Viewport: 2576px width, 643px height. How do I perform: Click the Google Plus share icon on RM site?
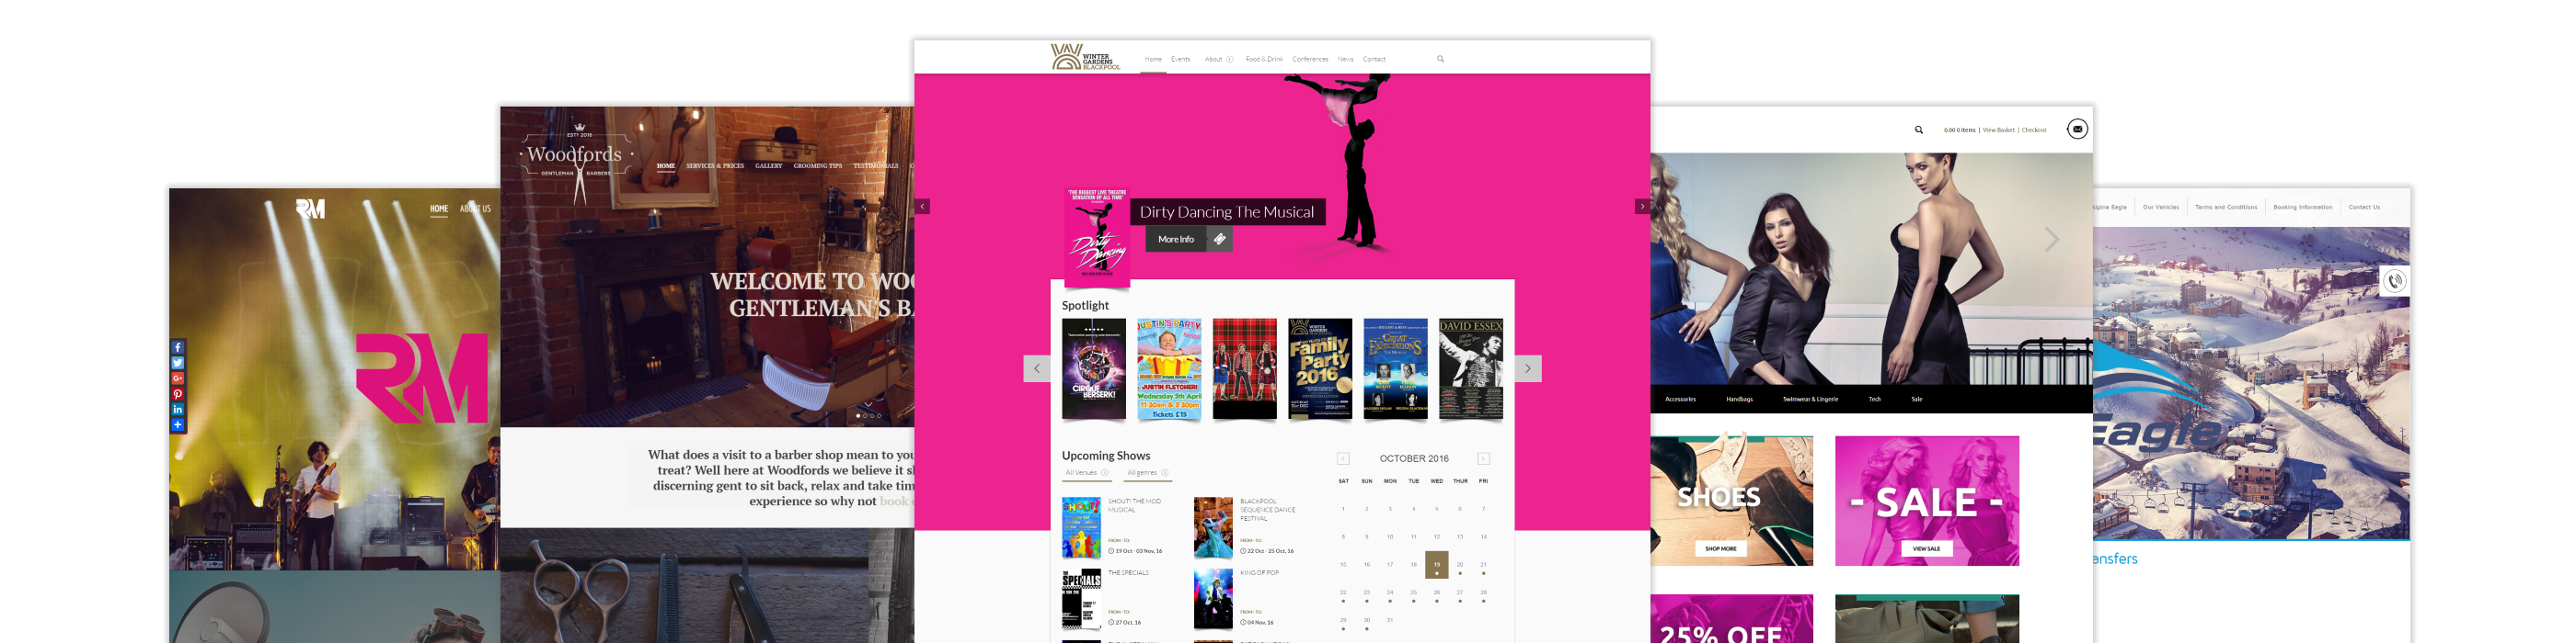(178, 378)
